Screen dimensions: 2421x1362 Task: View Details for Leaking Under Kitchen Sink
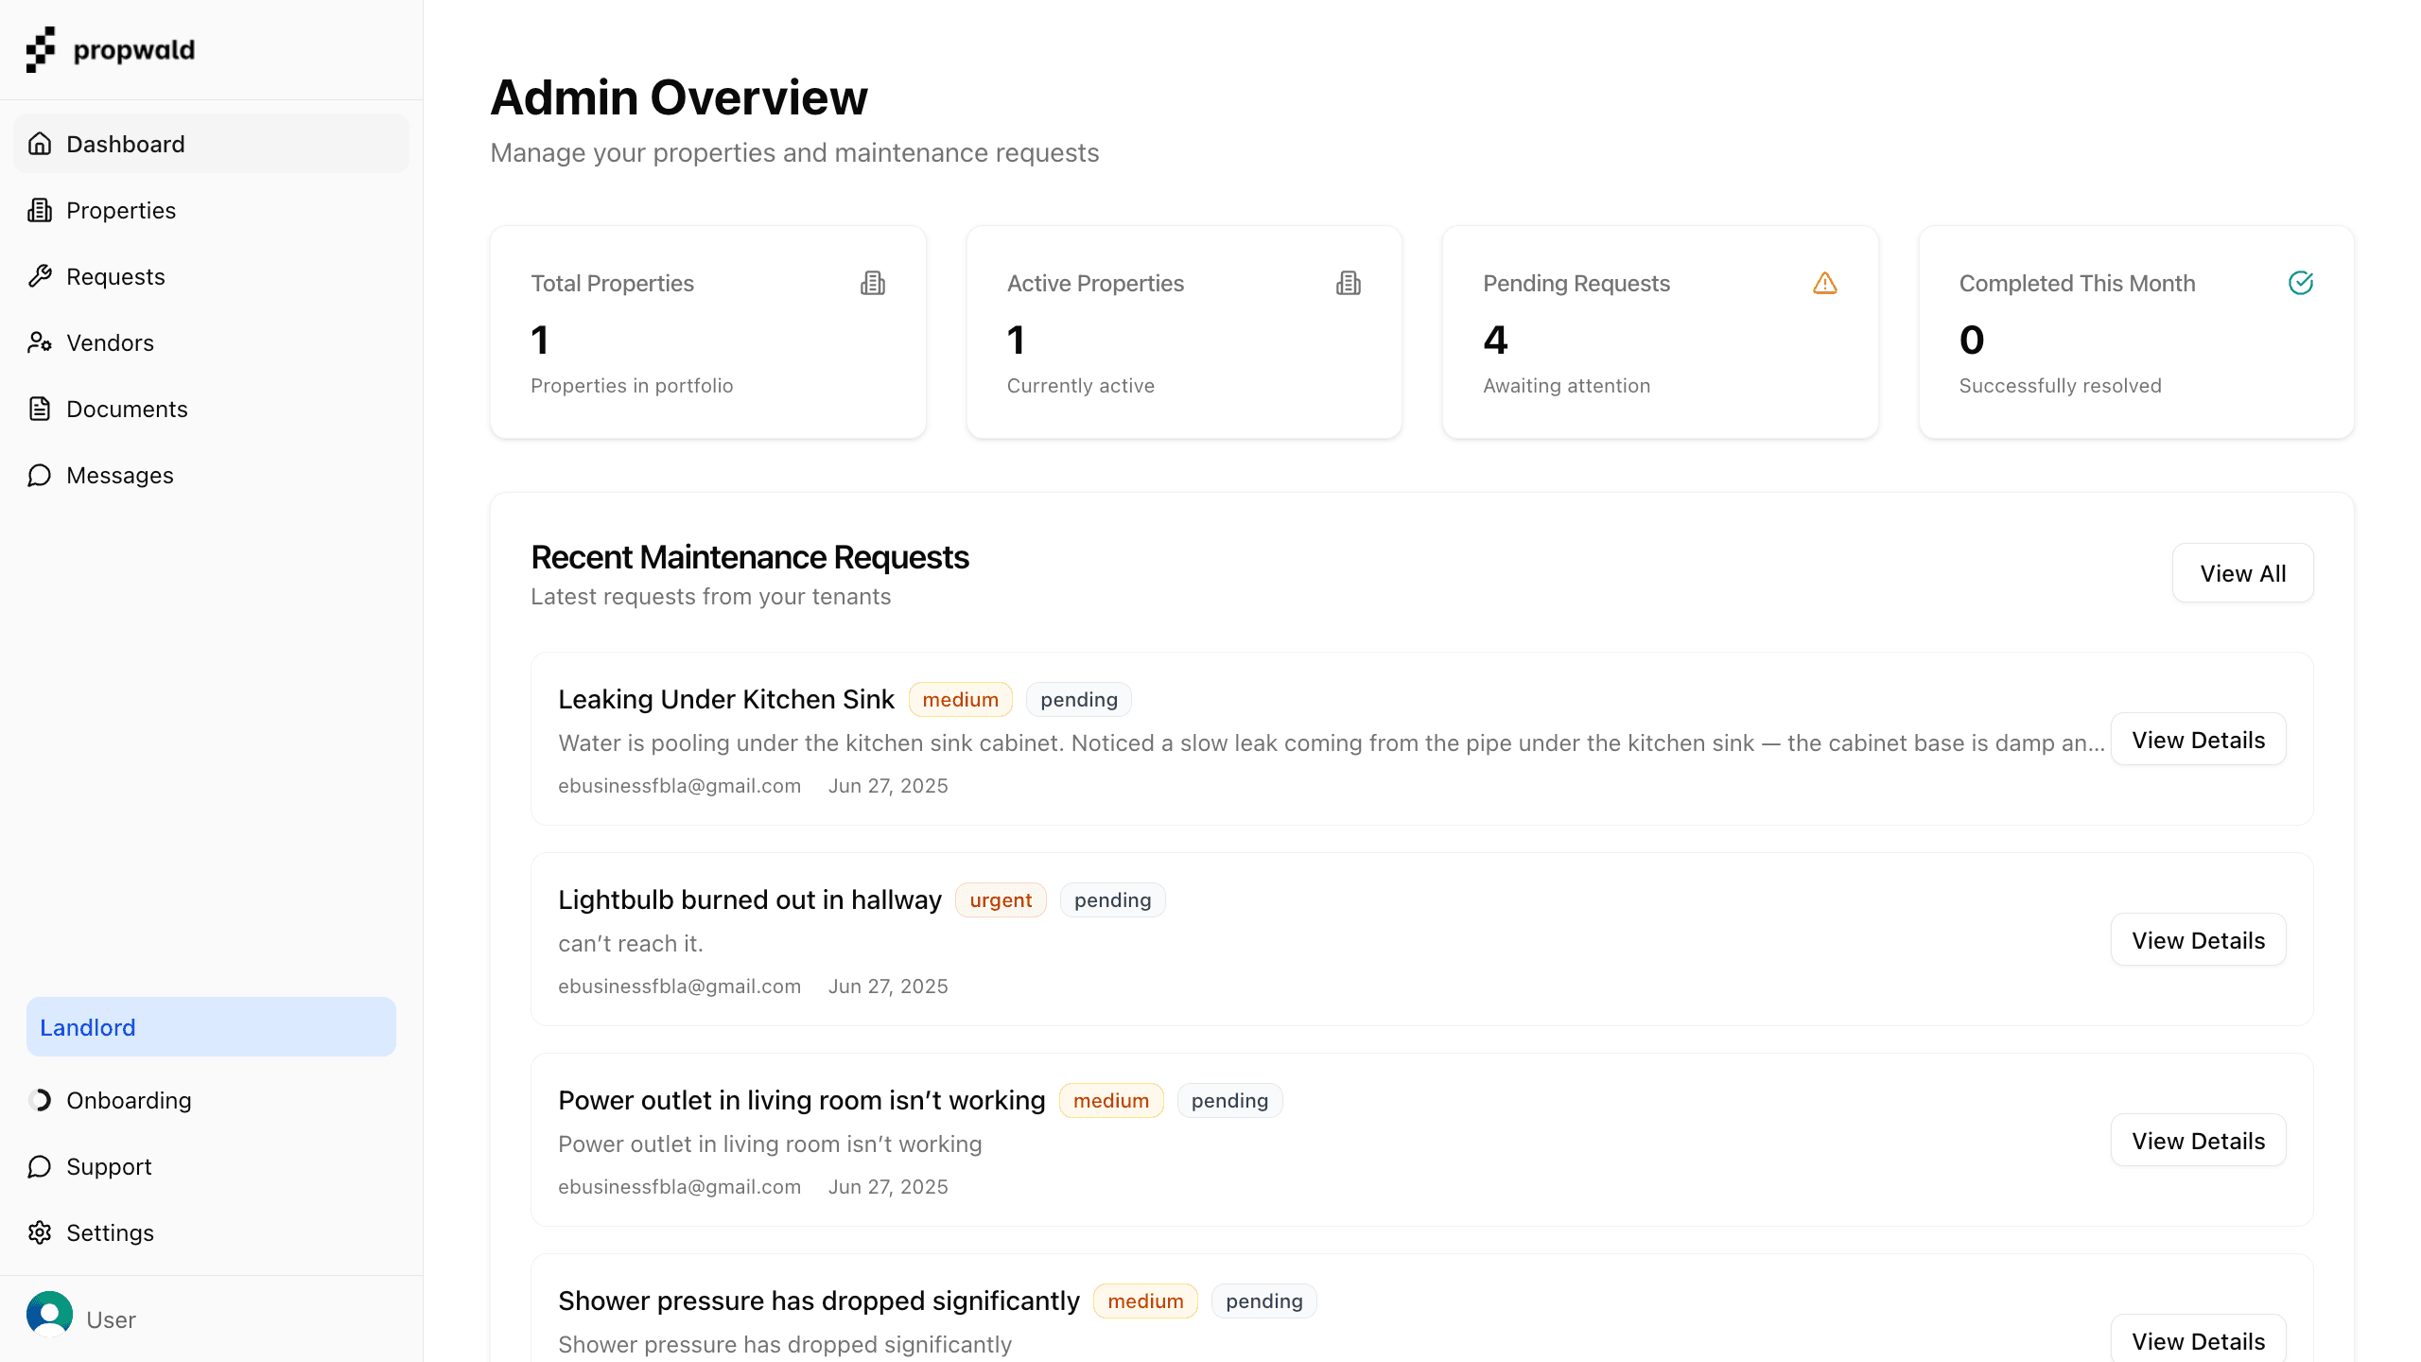(x=2198, y=739)
